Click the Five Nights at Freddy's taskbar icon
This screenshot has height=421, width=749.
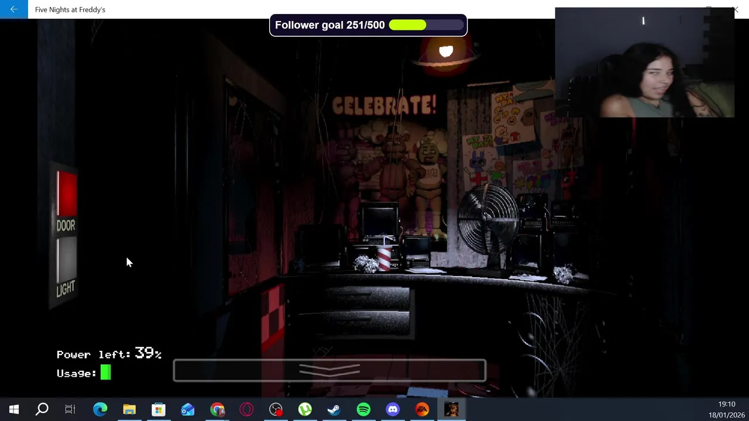coord(451,409)
